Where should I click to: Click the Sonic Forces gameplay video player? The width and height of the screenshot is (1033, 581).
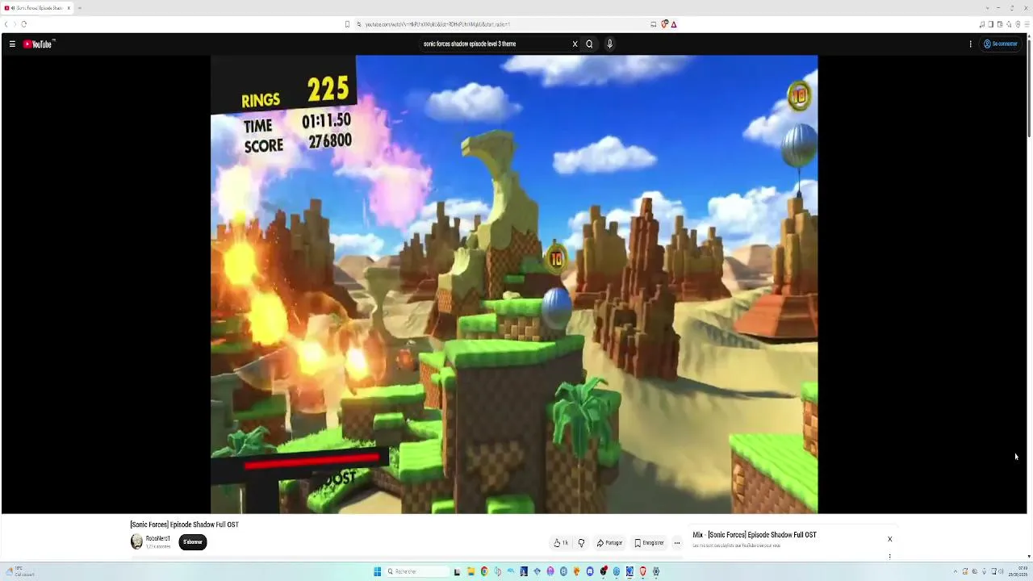tap(514, 284)
